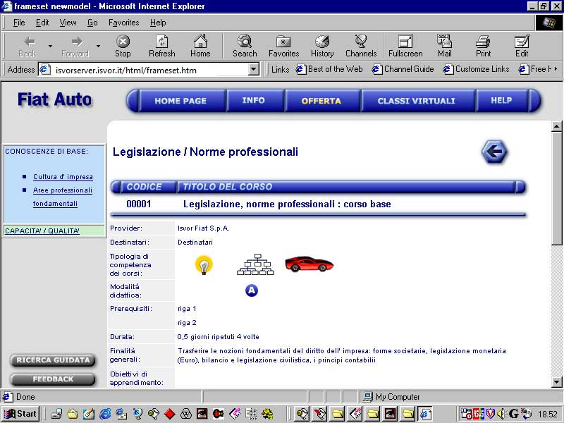Image resolution: width=564 pixels, height=423 pixels.
Task: Open the site HELP navigation tab
Action: [x=501, y=100]
